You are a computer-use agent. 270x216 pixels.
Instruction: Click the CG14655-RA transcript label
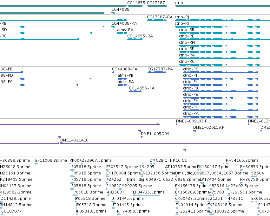(140, 36)
